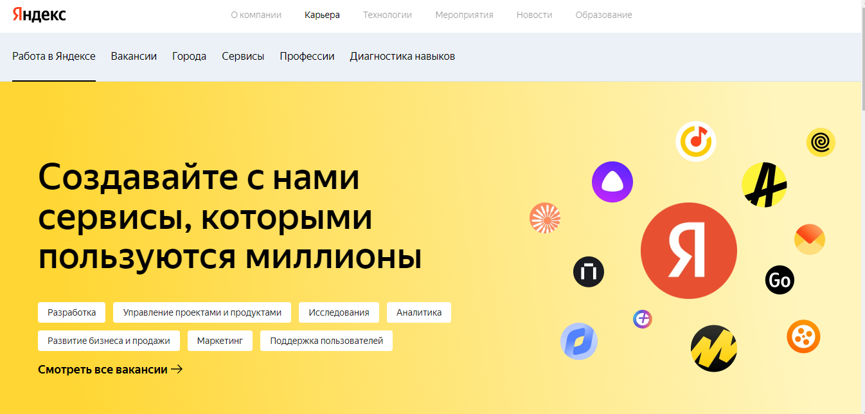Image resolution: width=865 pixels, height=414 pixels.
Task: Select the purple Alisa assistant icon
Action: coord(612,182)
